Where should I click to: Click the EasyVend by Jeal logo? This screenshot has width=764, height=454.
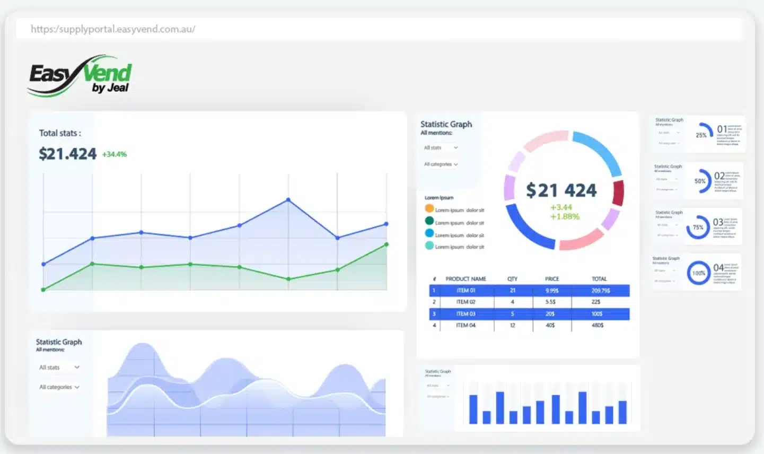80,75
